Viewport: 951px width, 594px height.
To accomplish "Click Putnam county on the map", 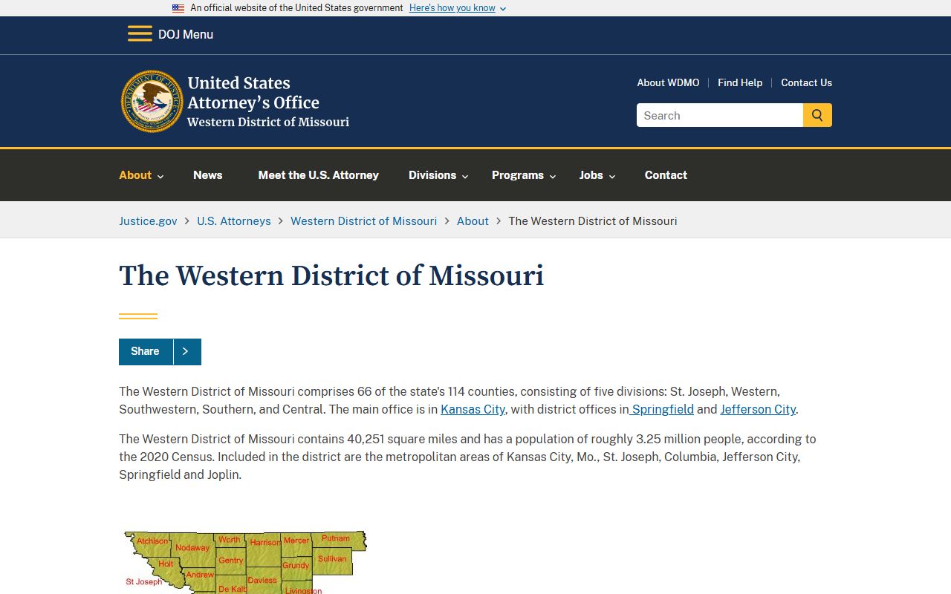I will [336, 538].
